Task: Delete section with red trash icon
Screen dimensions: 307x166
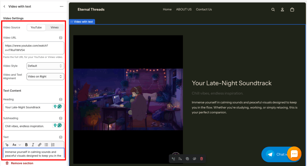Action: pos(201,159)
